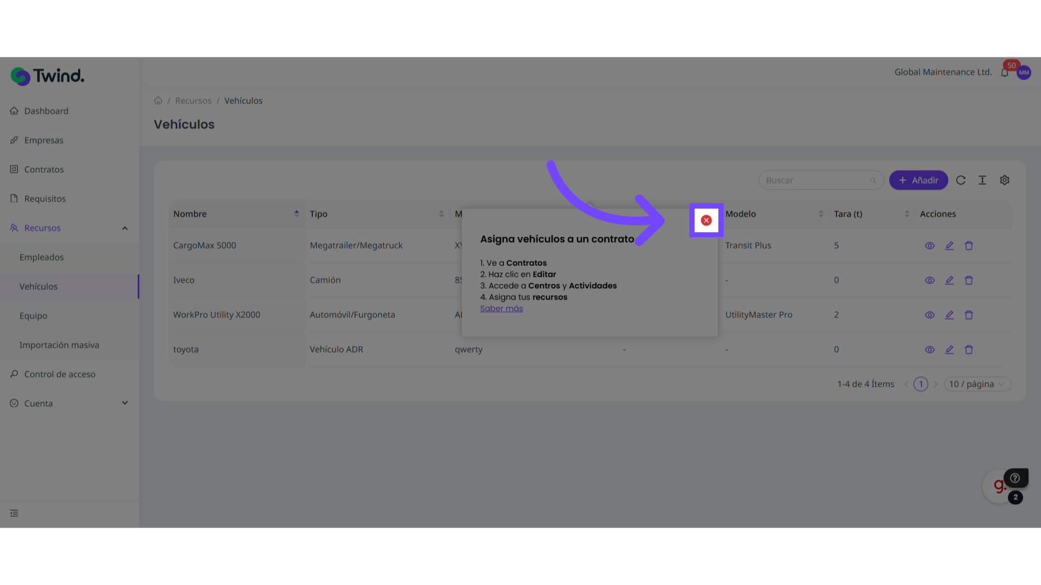Click the Añadir button
Viewport: 1041px width, 585px height.
[918, 180]
